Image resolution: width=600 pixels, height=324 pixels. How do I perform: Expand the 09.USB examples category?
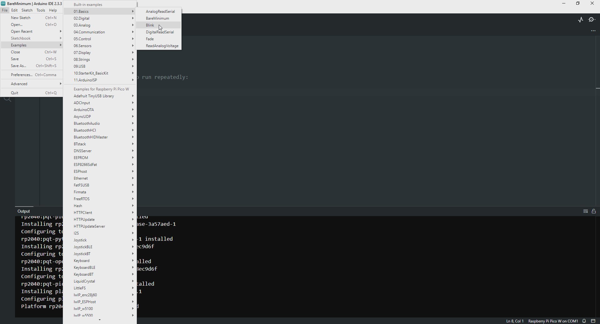(x=100, y=66)
